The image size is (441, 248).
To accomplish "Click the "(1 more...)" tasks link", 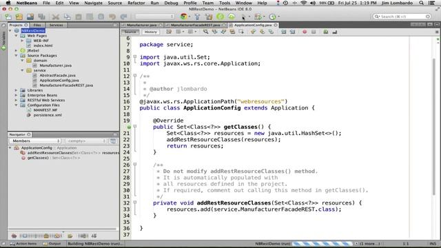I will point(369,243).
